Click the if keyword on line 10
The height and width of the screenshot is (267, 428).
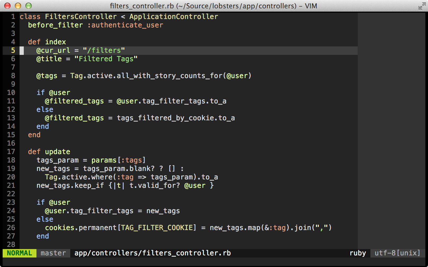coord(41,93)
